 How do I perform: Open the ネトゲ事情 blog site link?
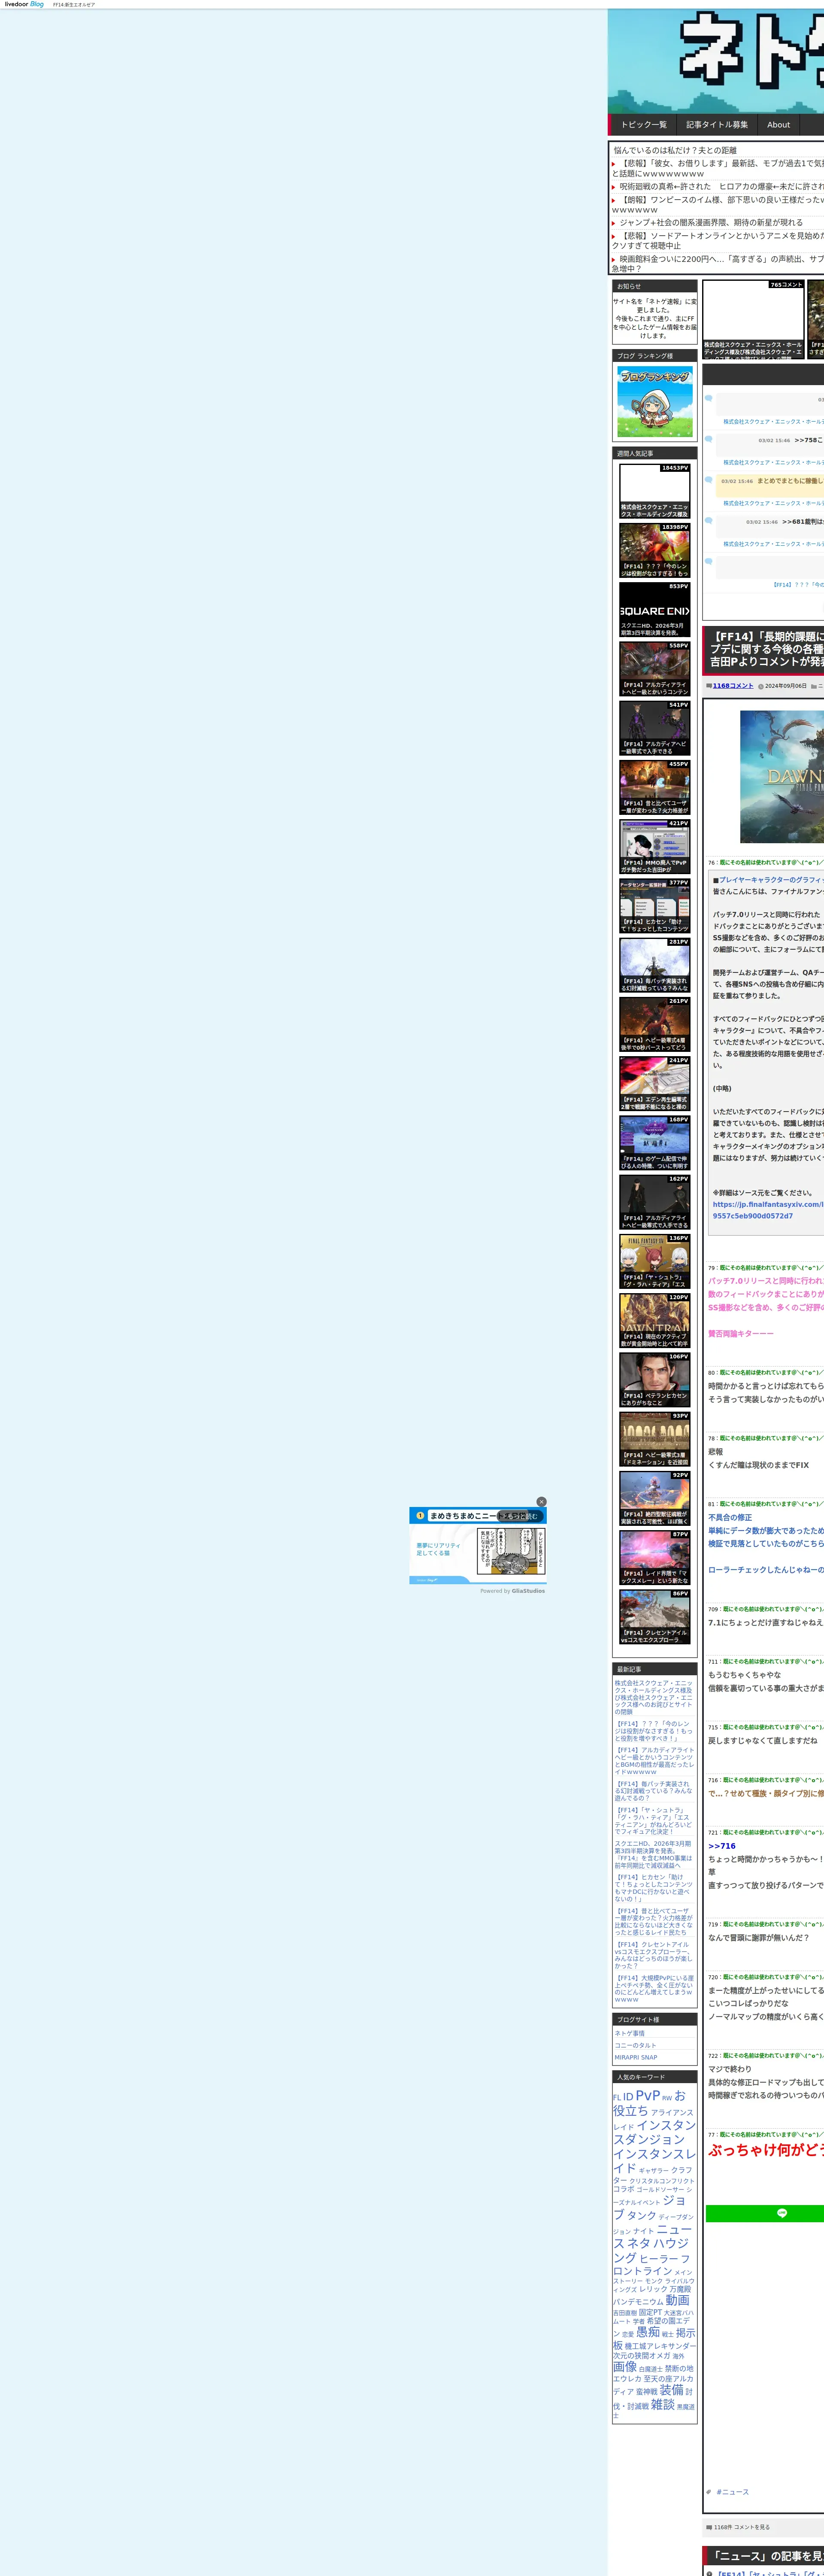pyautogui.click(x=630, y=2033)
